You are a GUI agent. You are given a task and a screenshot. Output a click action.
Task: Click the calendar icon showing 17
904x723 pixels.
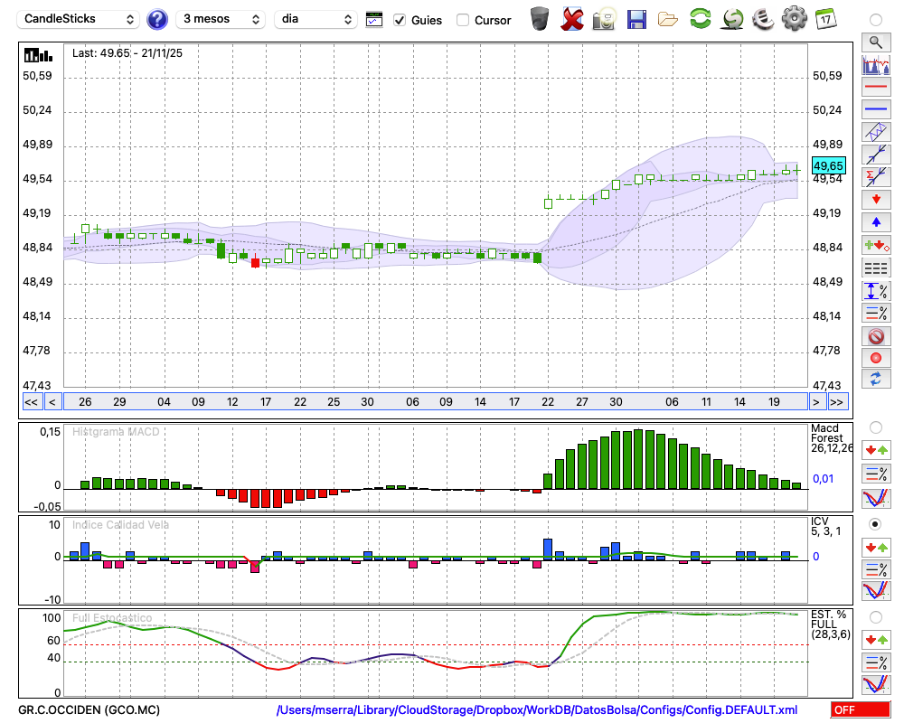(824, 19)
